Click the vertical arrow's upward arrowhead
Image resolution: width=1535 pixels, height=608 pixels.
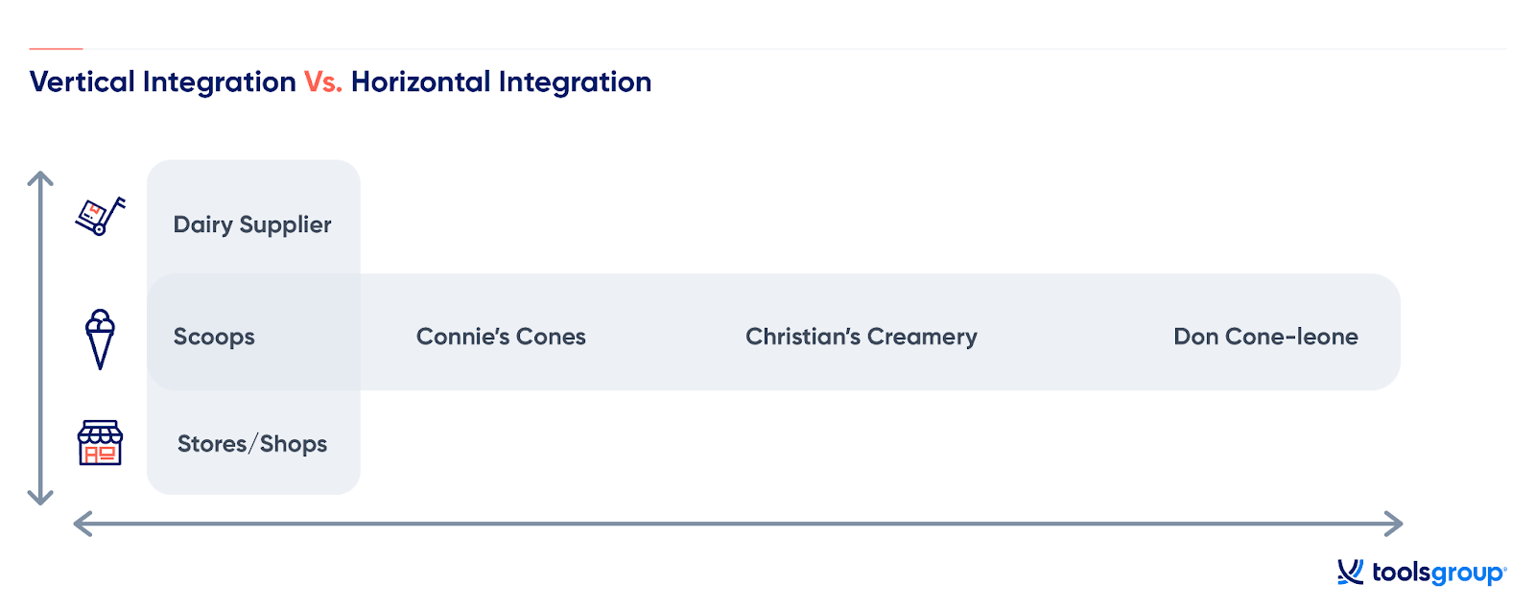[40, 179]
